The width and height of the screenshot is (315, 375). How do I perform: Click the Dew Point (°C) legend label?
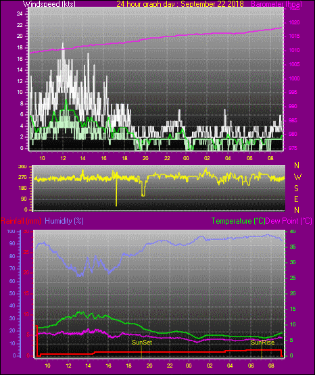[289, 221]
